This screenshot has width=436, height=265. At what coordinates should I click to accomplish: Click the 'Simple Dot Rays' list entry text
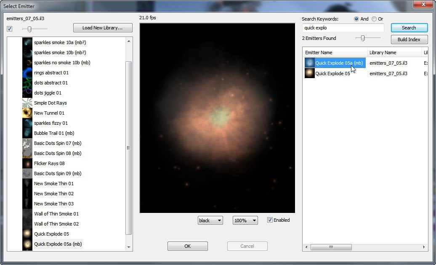(51, 103)
